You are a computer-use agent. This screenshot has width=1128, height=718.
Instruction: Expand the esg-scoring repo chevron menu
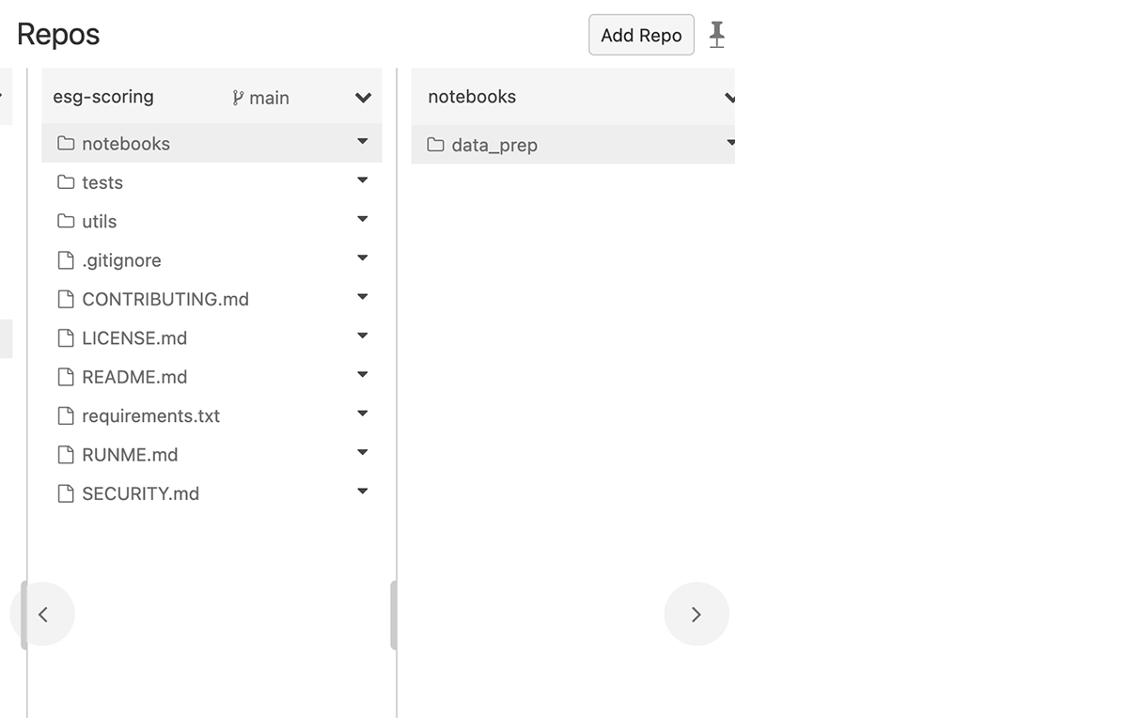(x=363, y=98)
